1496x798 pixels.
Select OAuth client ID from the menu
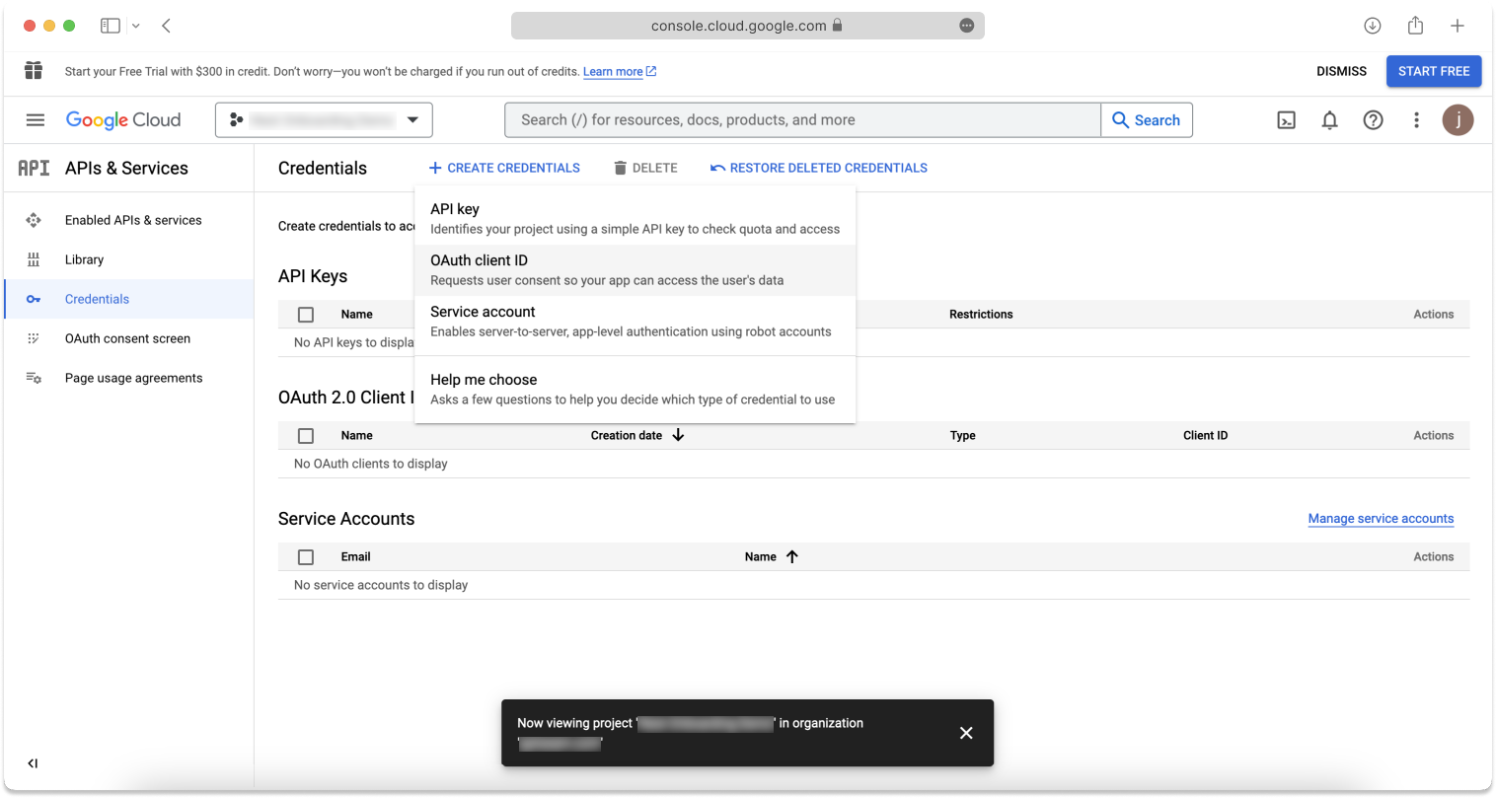coord(479,259)
